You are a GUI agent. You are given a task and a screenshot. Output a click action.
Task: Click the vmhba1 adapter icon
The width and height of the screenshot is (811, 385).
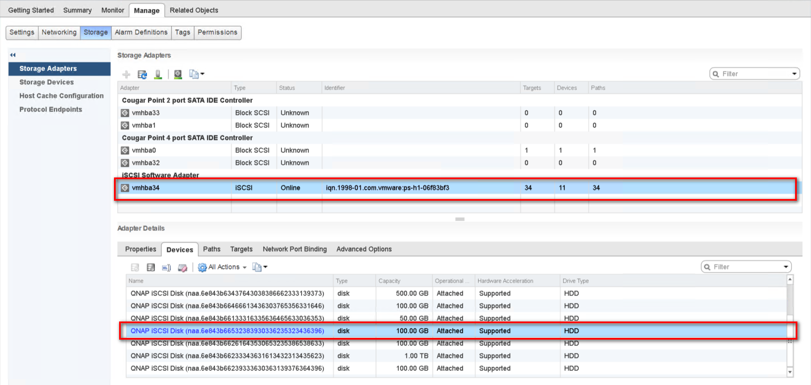[x=125, y=125]
